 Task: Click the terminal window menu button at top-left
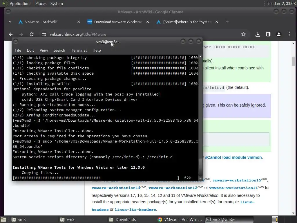[16, 41]
